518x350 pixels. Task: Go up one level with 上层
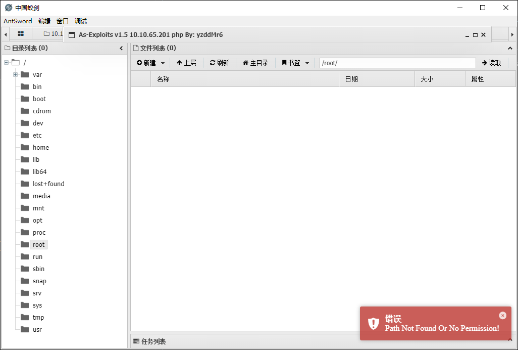point(186,63)
